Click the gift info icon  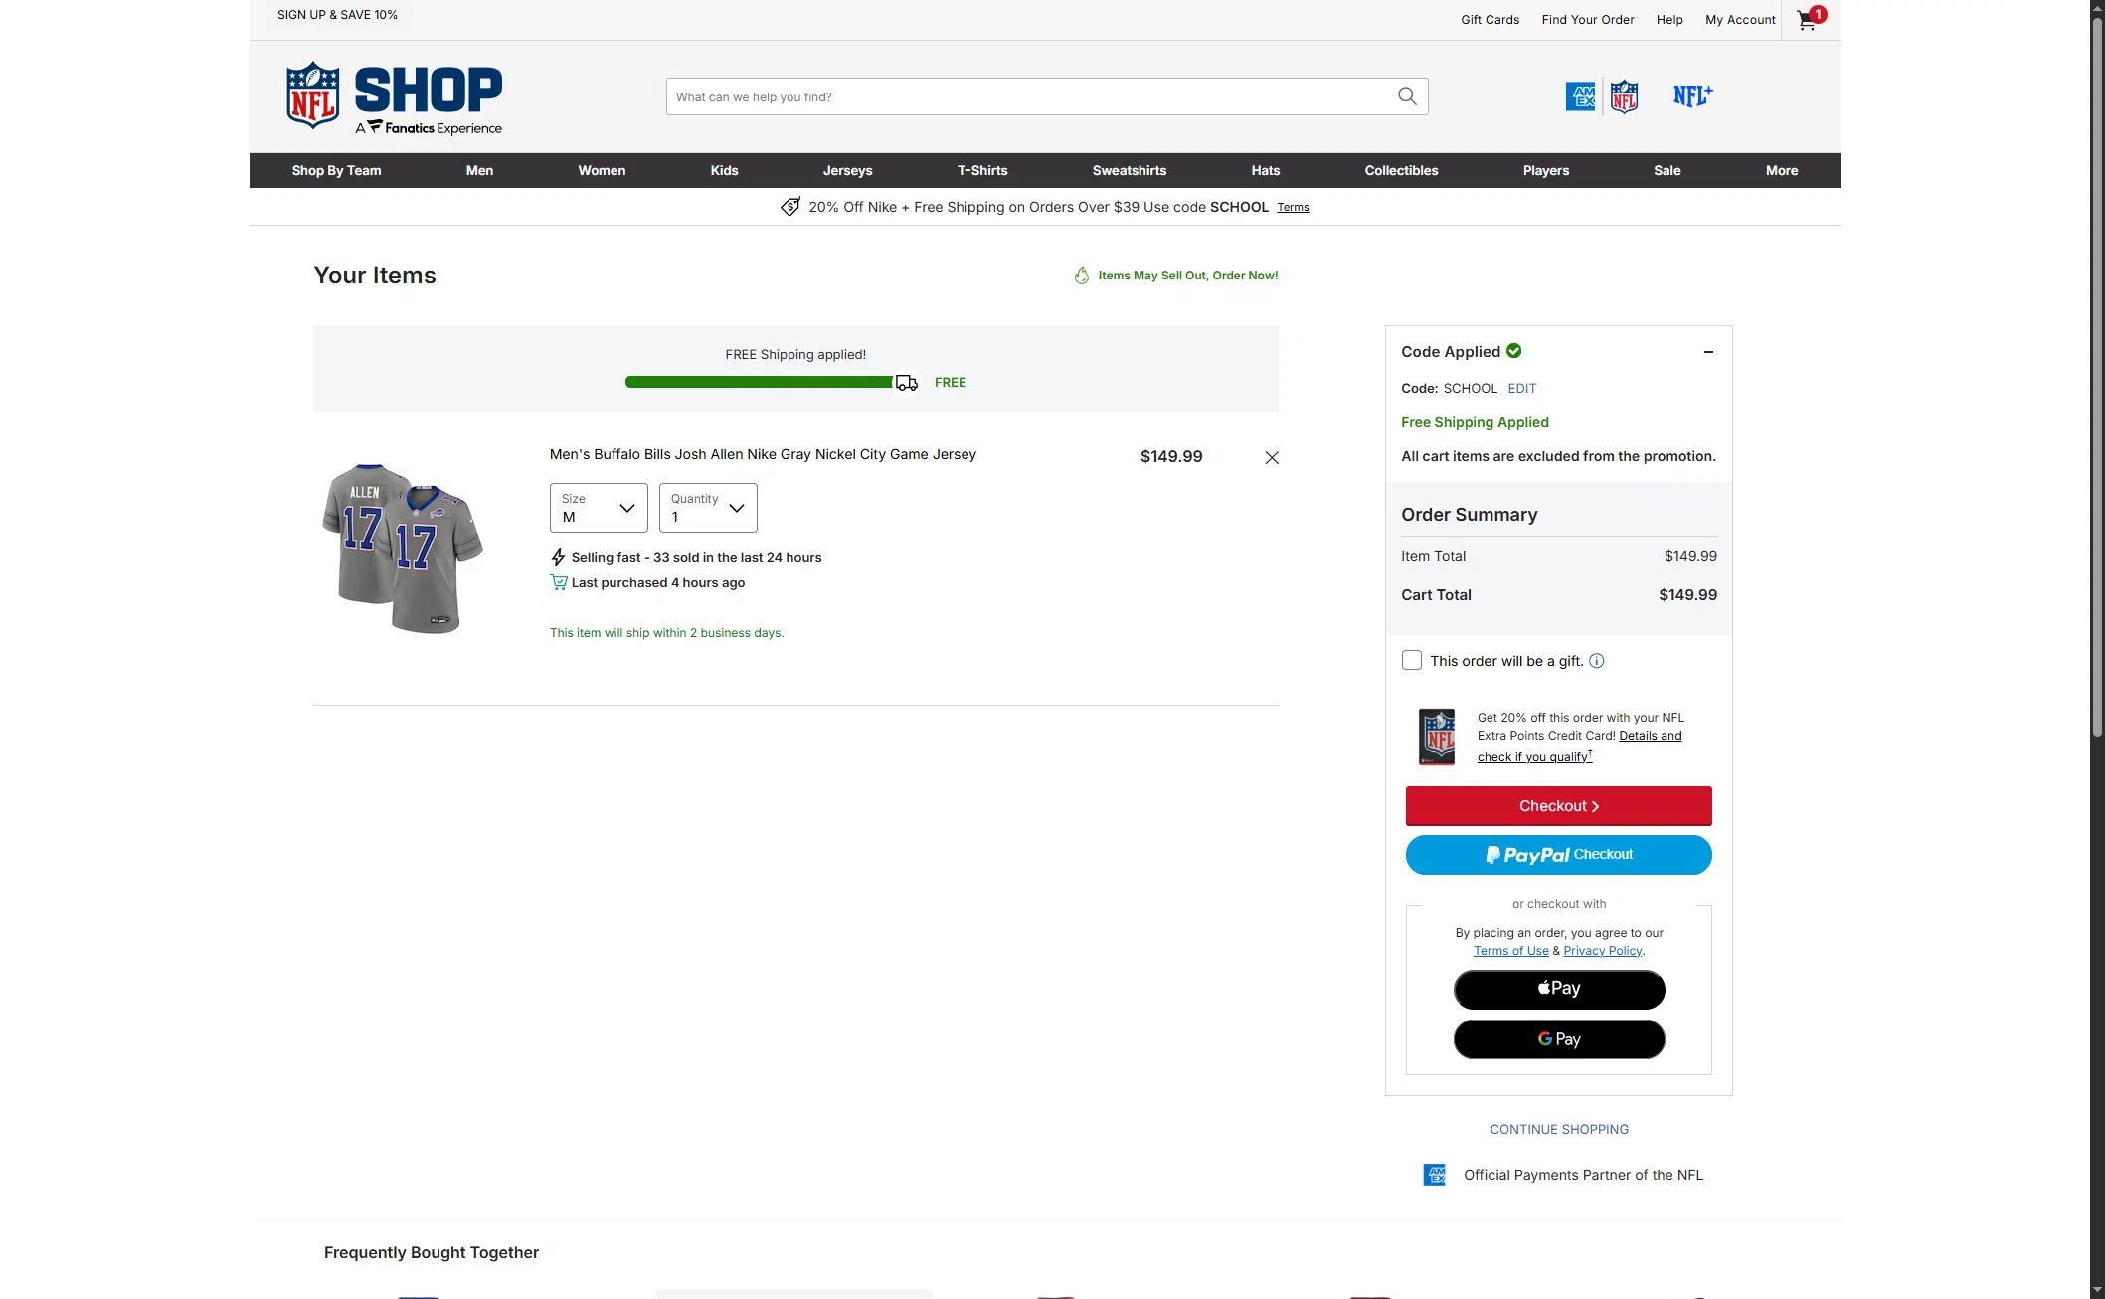pyautogui.click(x=1597, y=661)
